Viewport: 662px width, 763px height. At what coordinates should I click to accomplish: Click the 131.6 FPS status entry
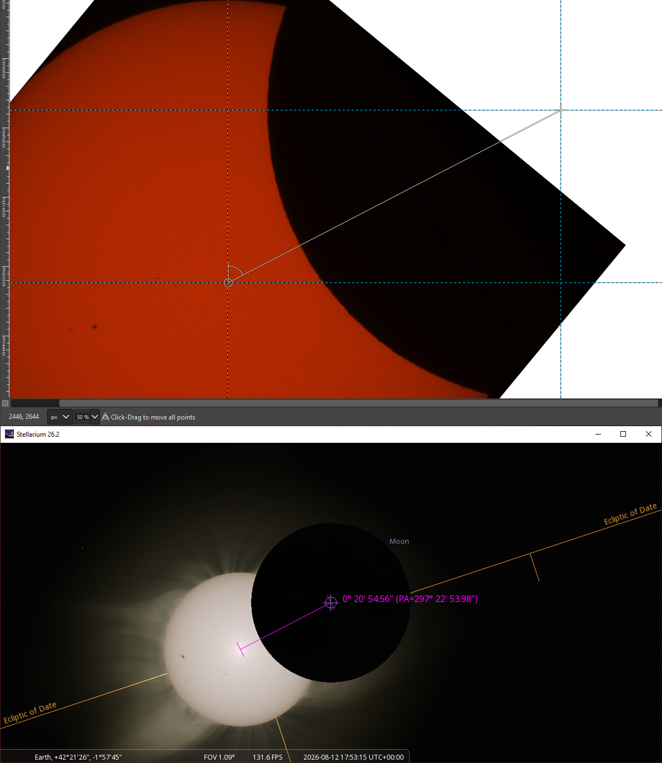[x=268, y=757]
